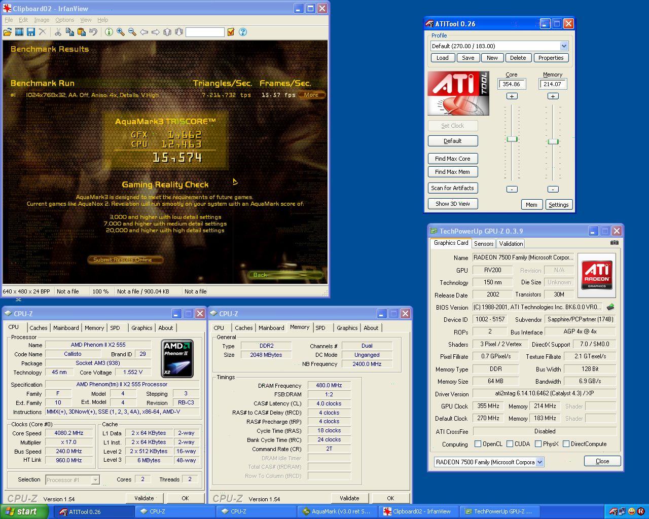Click the Open file icon in IrfanView
Viewport: 649px width, 519px height.
pos(8,32)
